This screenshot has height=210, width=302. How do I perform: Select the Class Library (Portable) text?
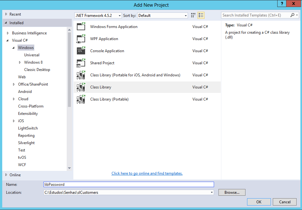point(109,99)
